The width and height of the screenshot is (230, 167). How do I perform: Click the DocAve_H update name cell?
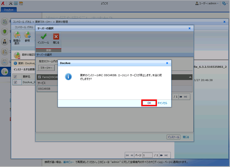(29, 82)
